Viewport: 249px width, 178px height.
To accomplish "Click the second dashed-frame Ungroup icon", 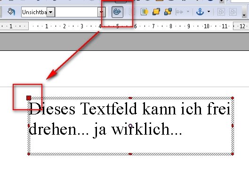I will (x=233, y=12).
